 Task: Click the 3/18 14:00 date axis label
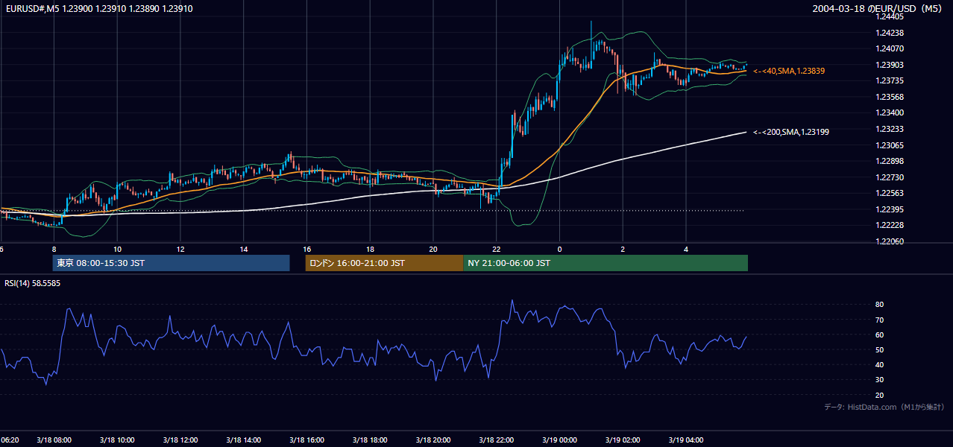point(244,440)
